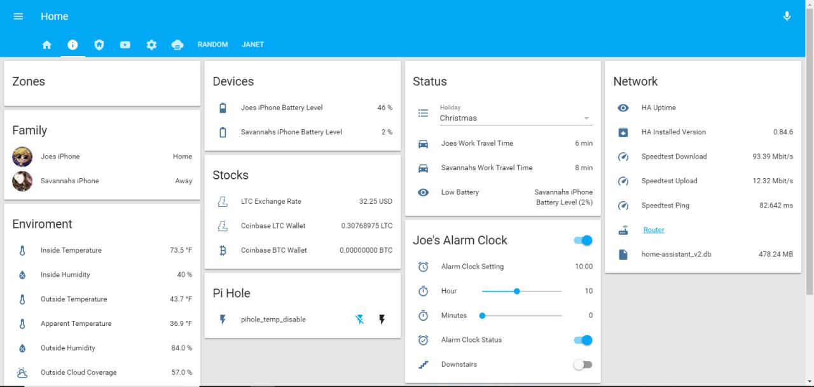Click the Inside Humidity water-percent icon

tap(22, 275)
